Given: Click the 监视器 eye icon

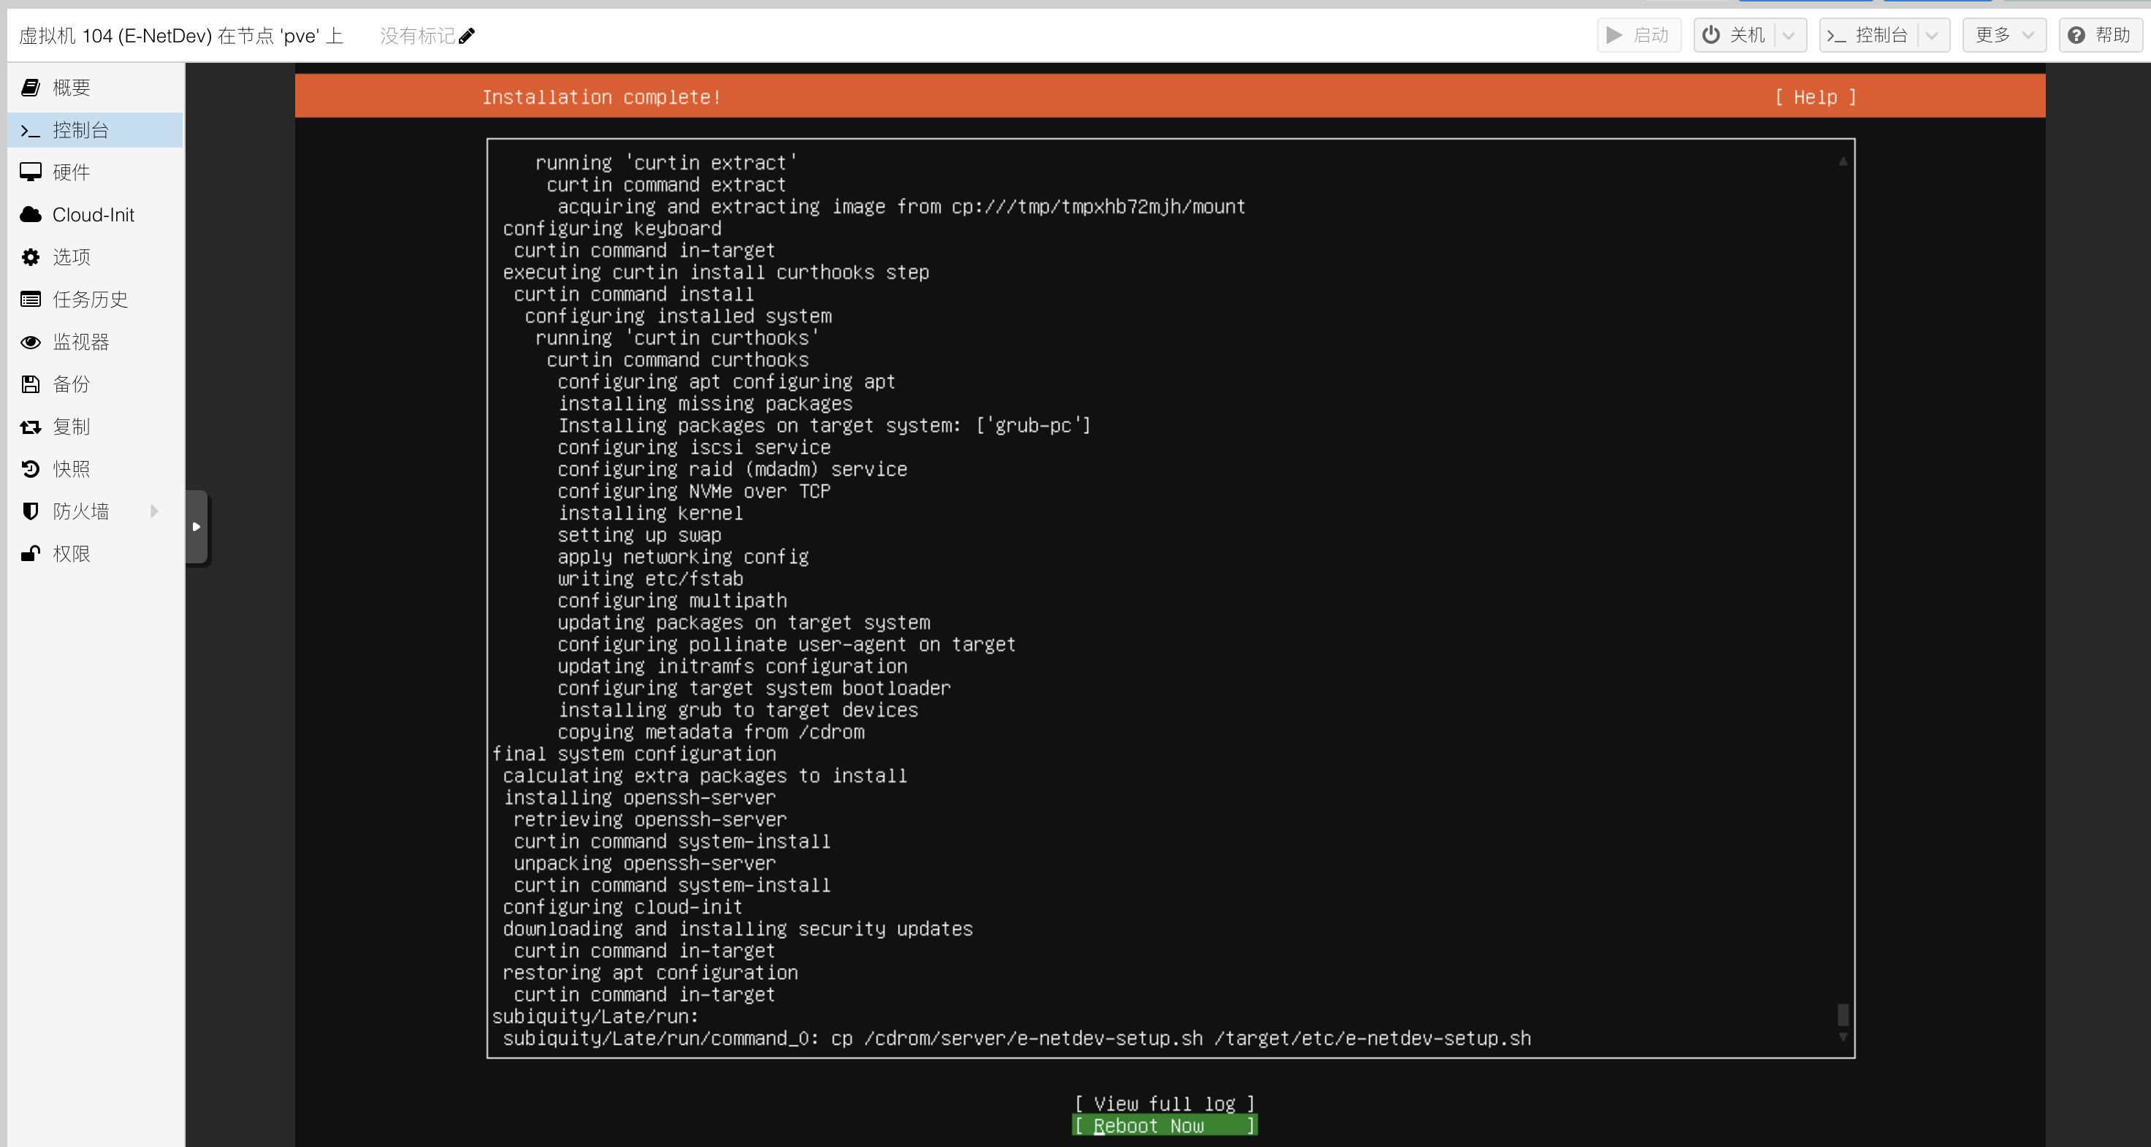Looking at the screenshot, I should (31, 342).
